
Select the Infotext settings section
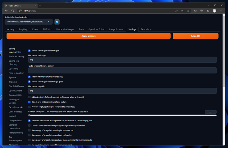click(13, 116)
